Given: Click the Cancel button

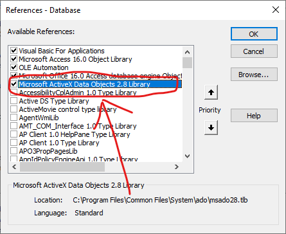Looking at the screenshot, I should pyautogui.click(x=254, y=51).
